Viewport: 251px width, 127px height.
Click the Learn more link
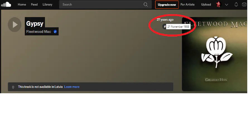72,87
